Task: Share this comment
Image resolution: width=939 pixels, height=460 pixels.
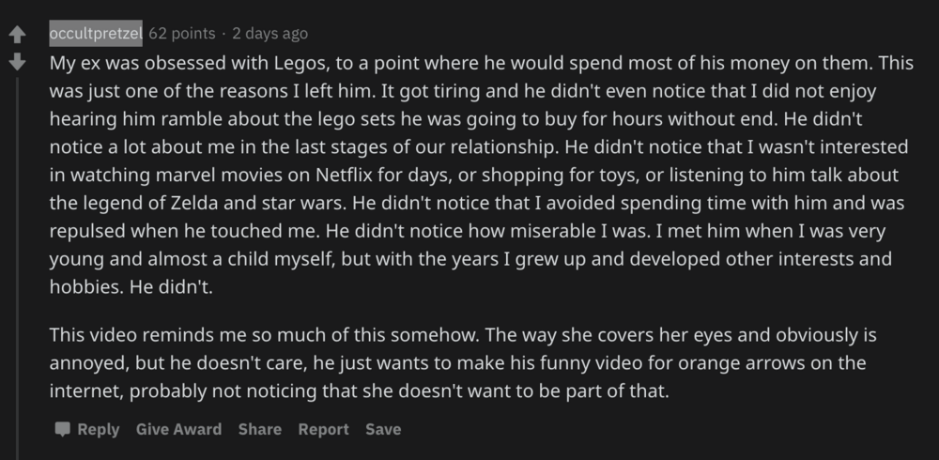Action: point(259,429)
